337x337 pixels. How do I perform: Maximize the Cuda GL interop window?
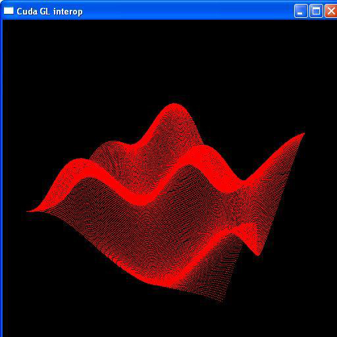(x=316, y=11)
